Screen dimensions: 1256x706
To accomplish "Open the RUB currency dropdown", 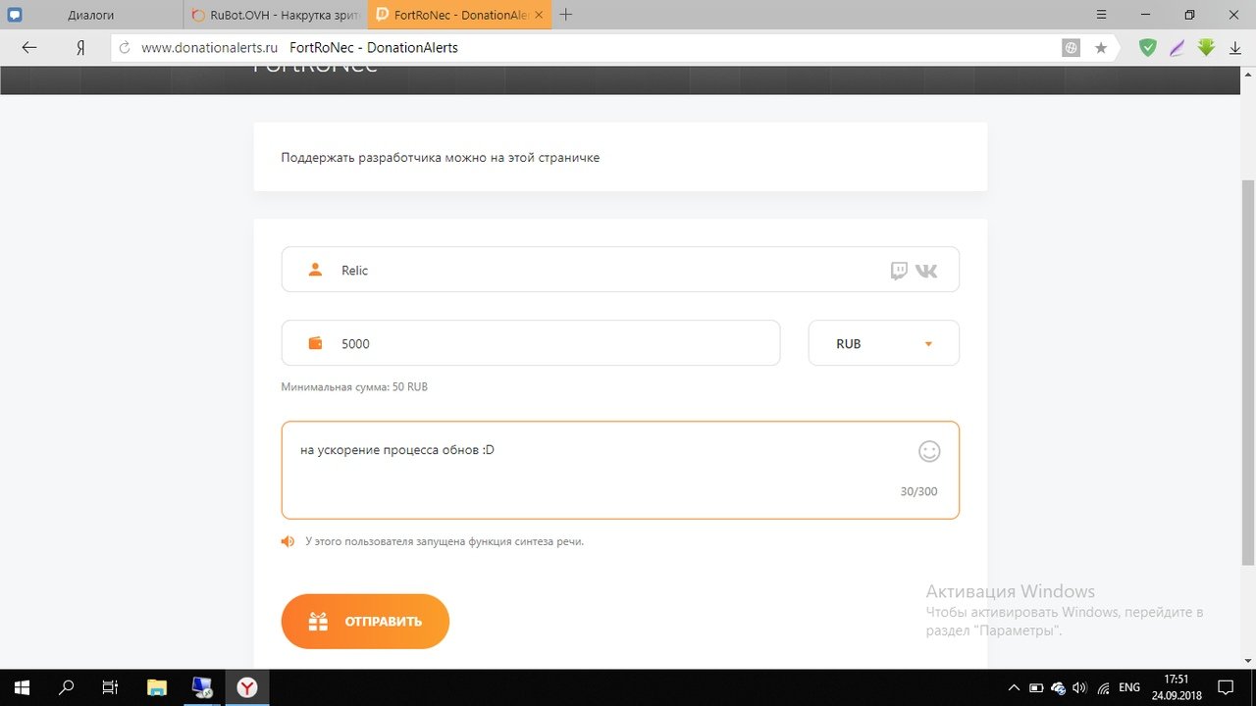I will pyautogui.click(x=883, y=344).
